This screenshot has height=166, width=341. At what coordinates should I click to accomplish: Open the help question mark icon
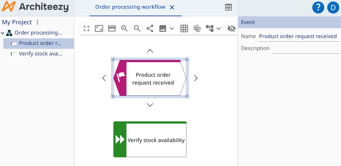click(318, 7)
